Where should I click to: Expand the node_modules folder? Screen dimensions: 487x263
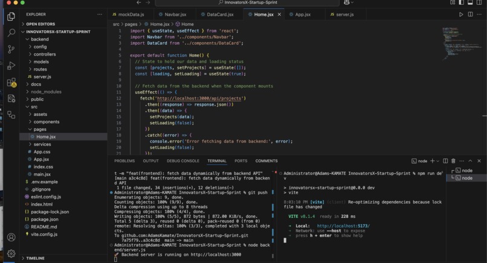tap(47, 92)
